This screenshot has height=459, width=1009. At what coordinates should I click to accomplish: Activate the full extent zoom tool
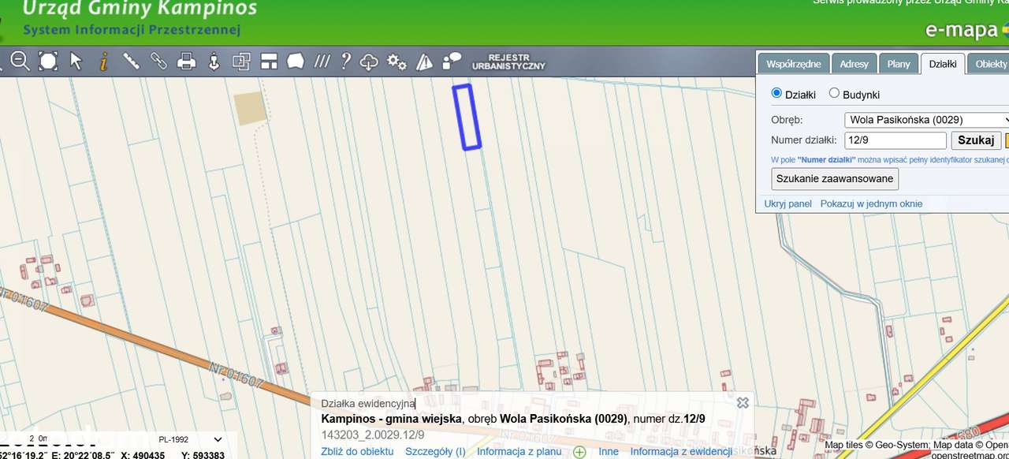(x=48, y=61)
